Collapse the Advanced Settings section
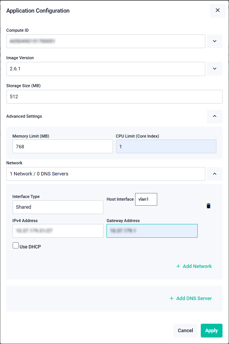 coord(214,116)
